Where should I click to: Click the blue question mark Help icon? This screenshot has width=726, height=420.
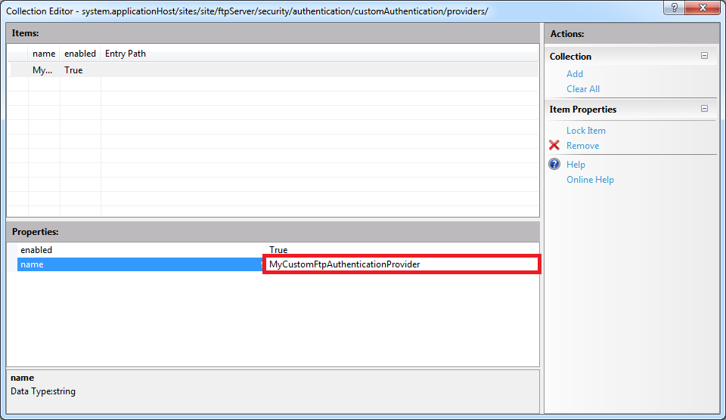point(554,165)
